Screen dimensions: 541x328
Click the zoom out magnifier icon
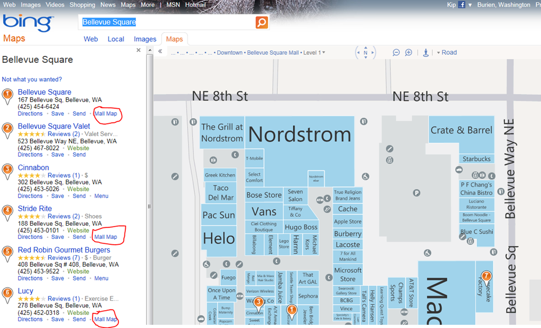tap(396, 52)
